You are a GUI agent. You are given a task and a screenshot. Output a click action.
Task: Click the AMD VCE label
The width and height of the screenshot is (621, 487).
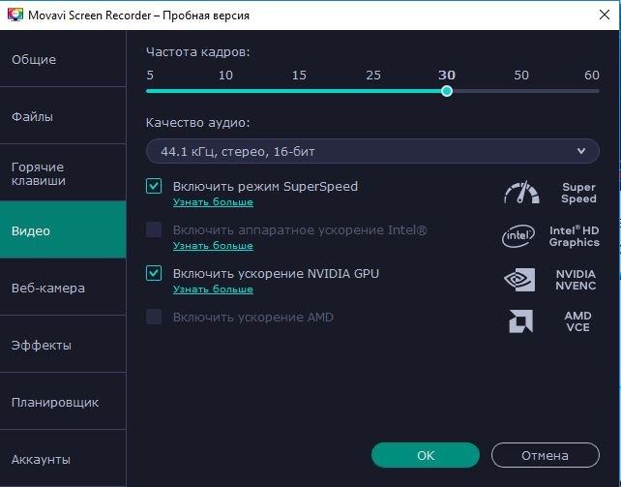pos(577,321)
